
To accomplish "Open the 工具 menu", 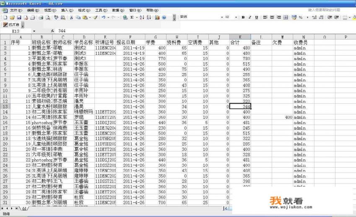I will tap(101, 10).
